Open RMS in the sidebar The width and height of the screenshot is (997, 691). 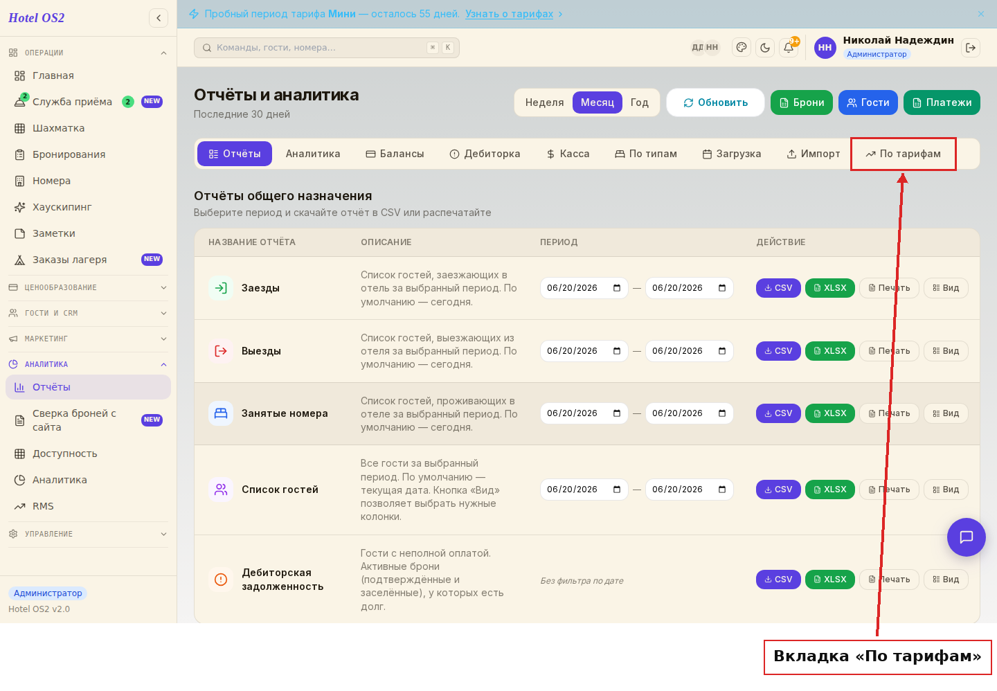pyautogui.click(x=88, y=506)
